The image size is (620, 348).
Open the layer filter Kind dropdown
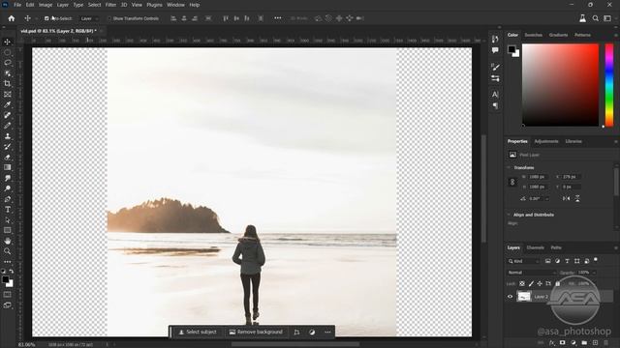click(524, 261)
